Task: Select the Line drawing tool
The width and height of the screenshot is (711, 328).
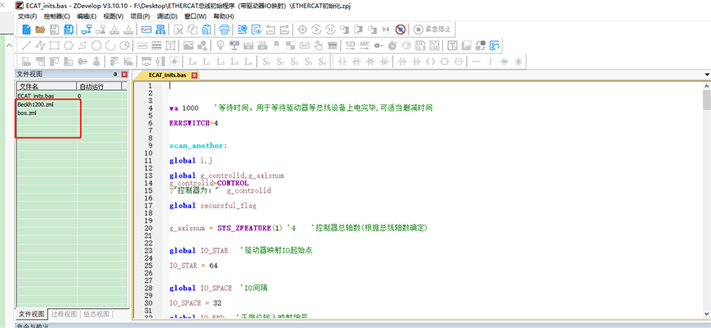Action: coord(26,45)
